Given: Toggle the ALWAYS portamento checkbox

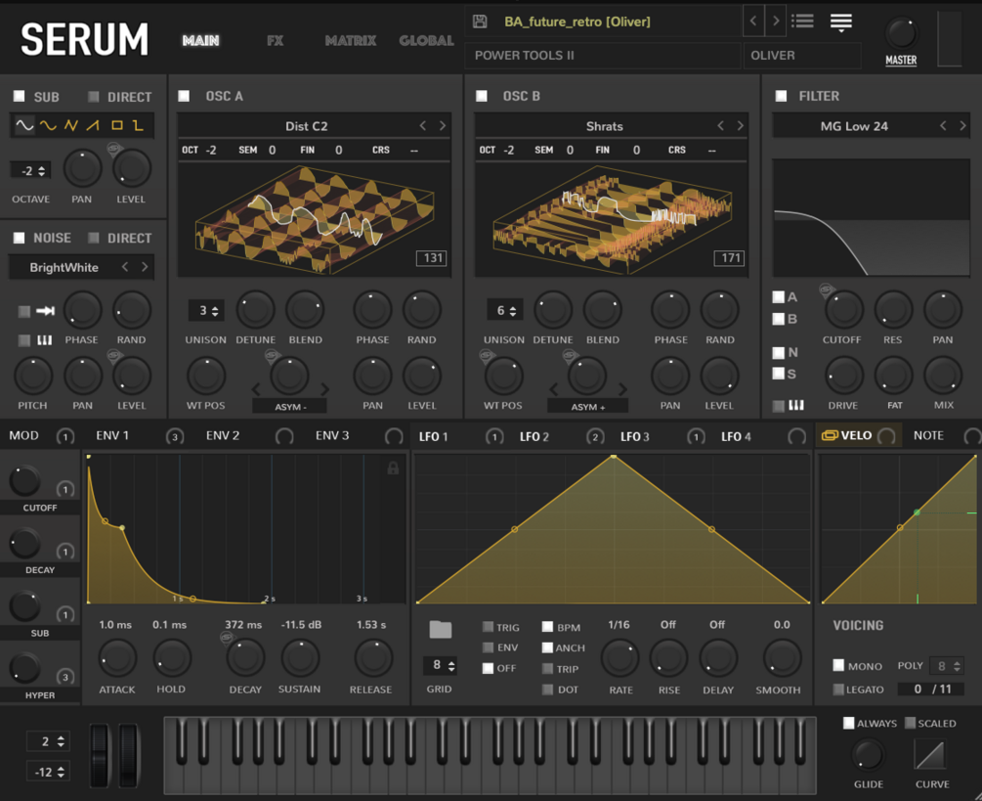Looking at the screenshot, I should coord(848,723).
